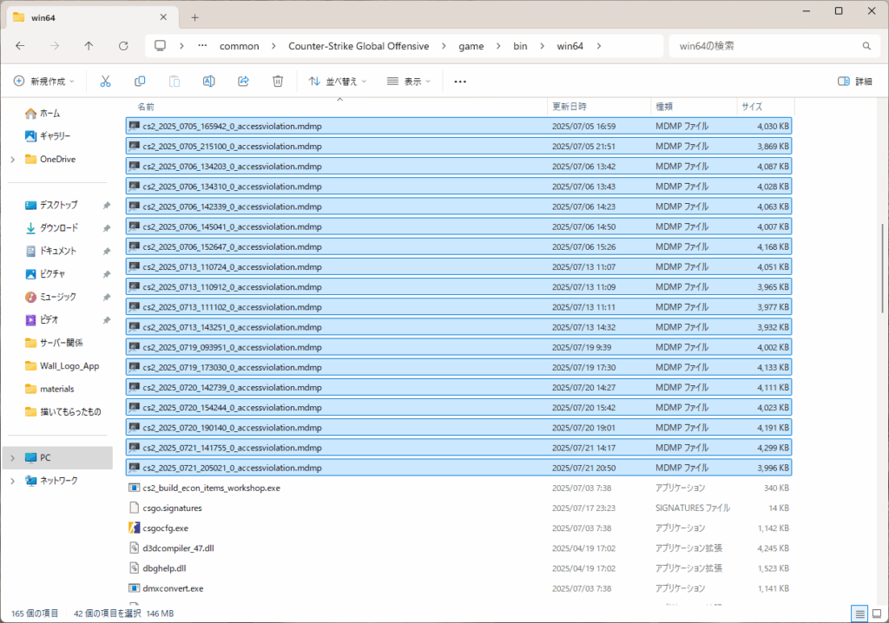The width and height of the screenshot is (889, 623).
Task: Open the サーバー関係 folder
Action: tap(54, 343)
